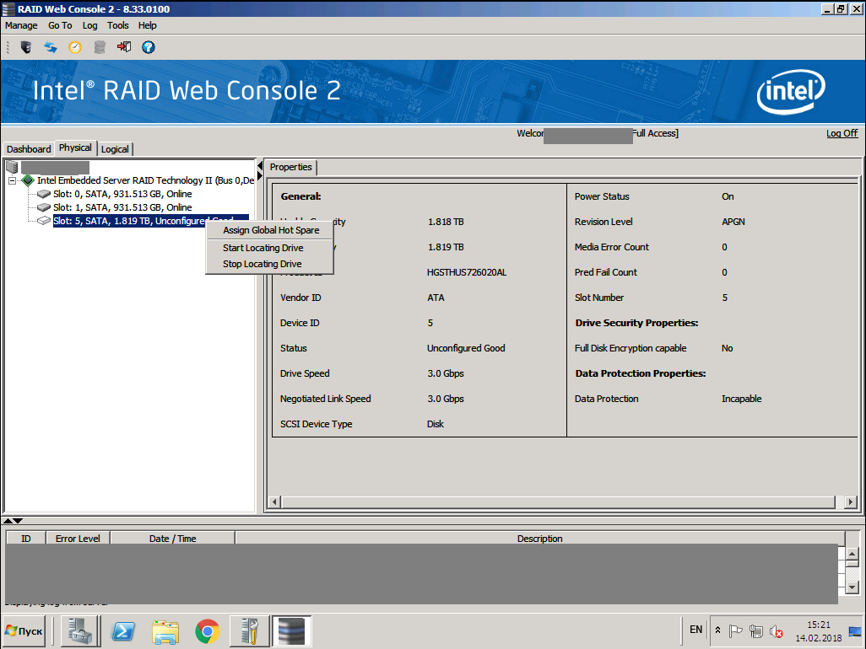The image size is (866, 649).
Task: Click the orange clock toolbar icon
Action: click(74, 47)
